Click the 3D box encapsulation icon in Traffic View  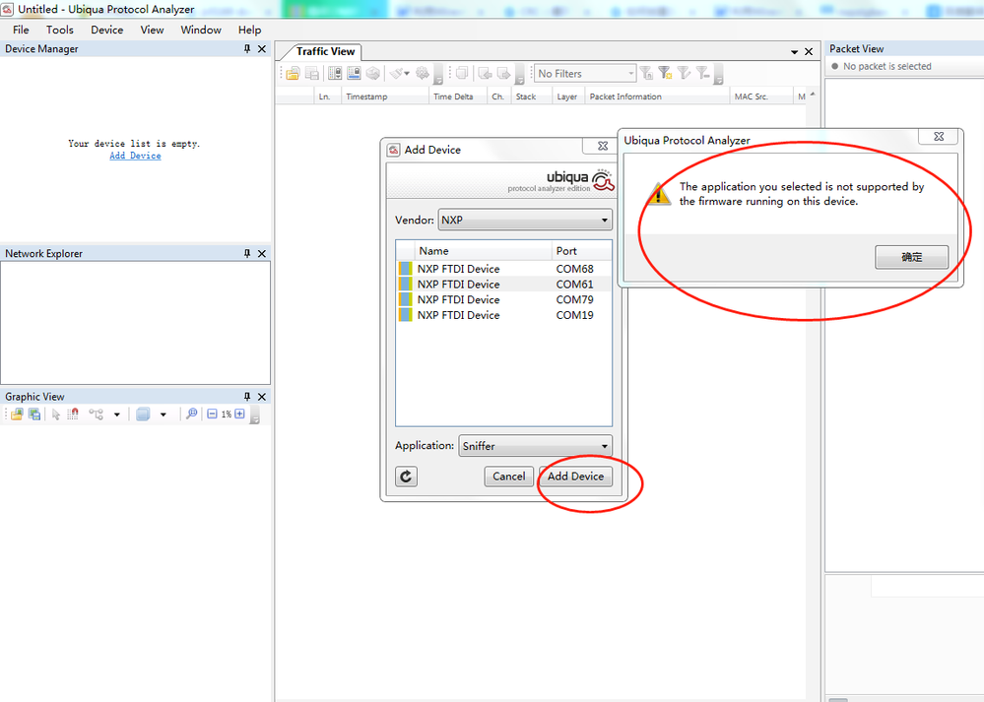tap(373, 74)
